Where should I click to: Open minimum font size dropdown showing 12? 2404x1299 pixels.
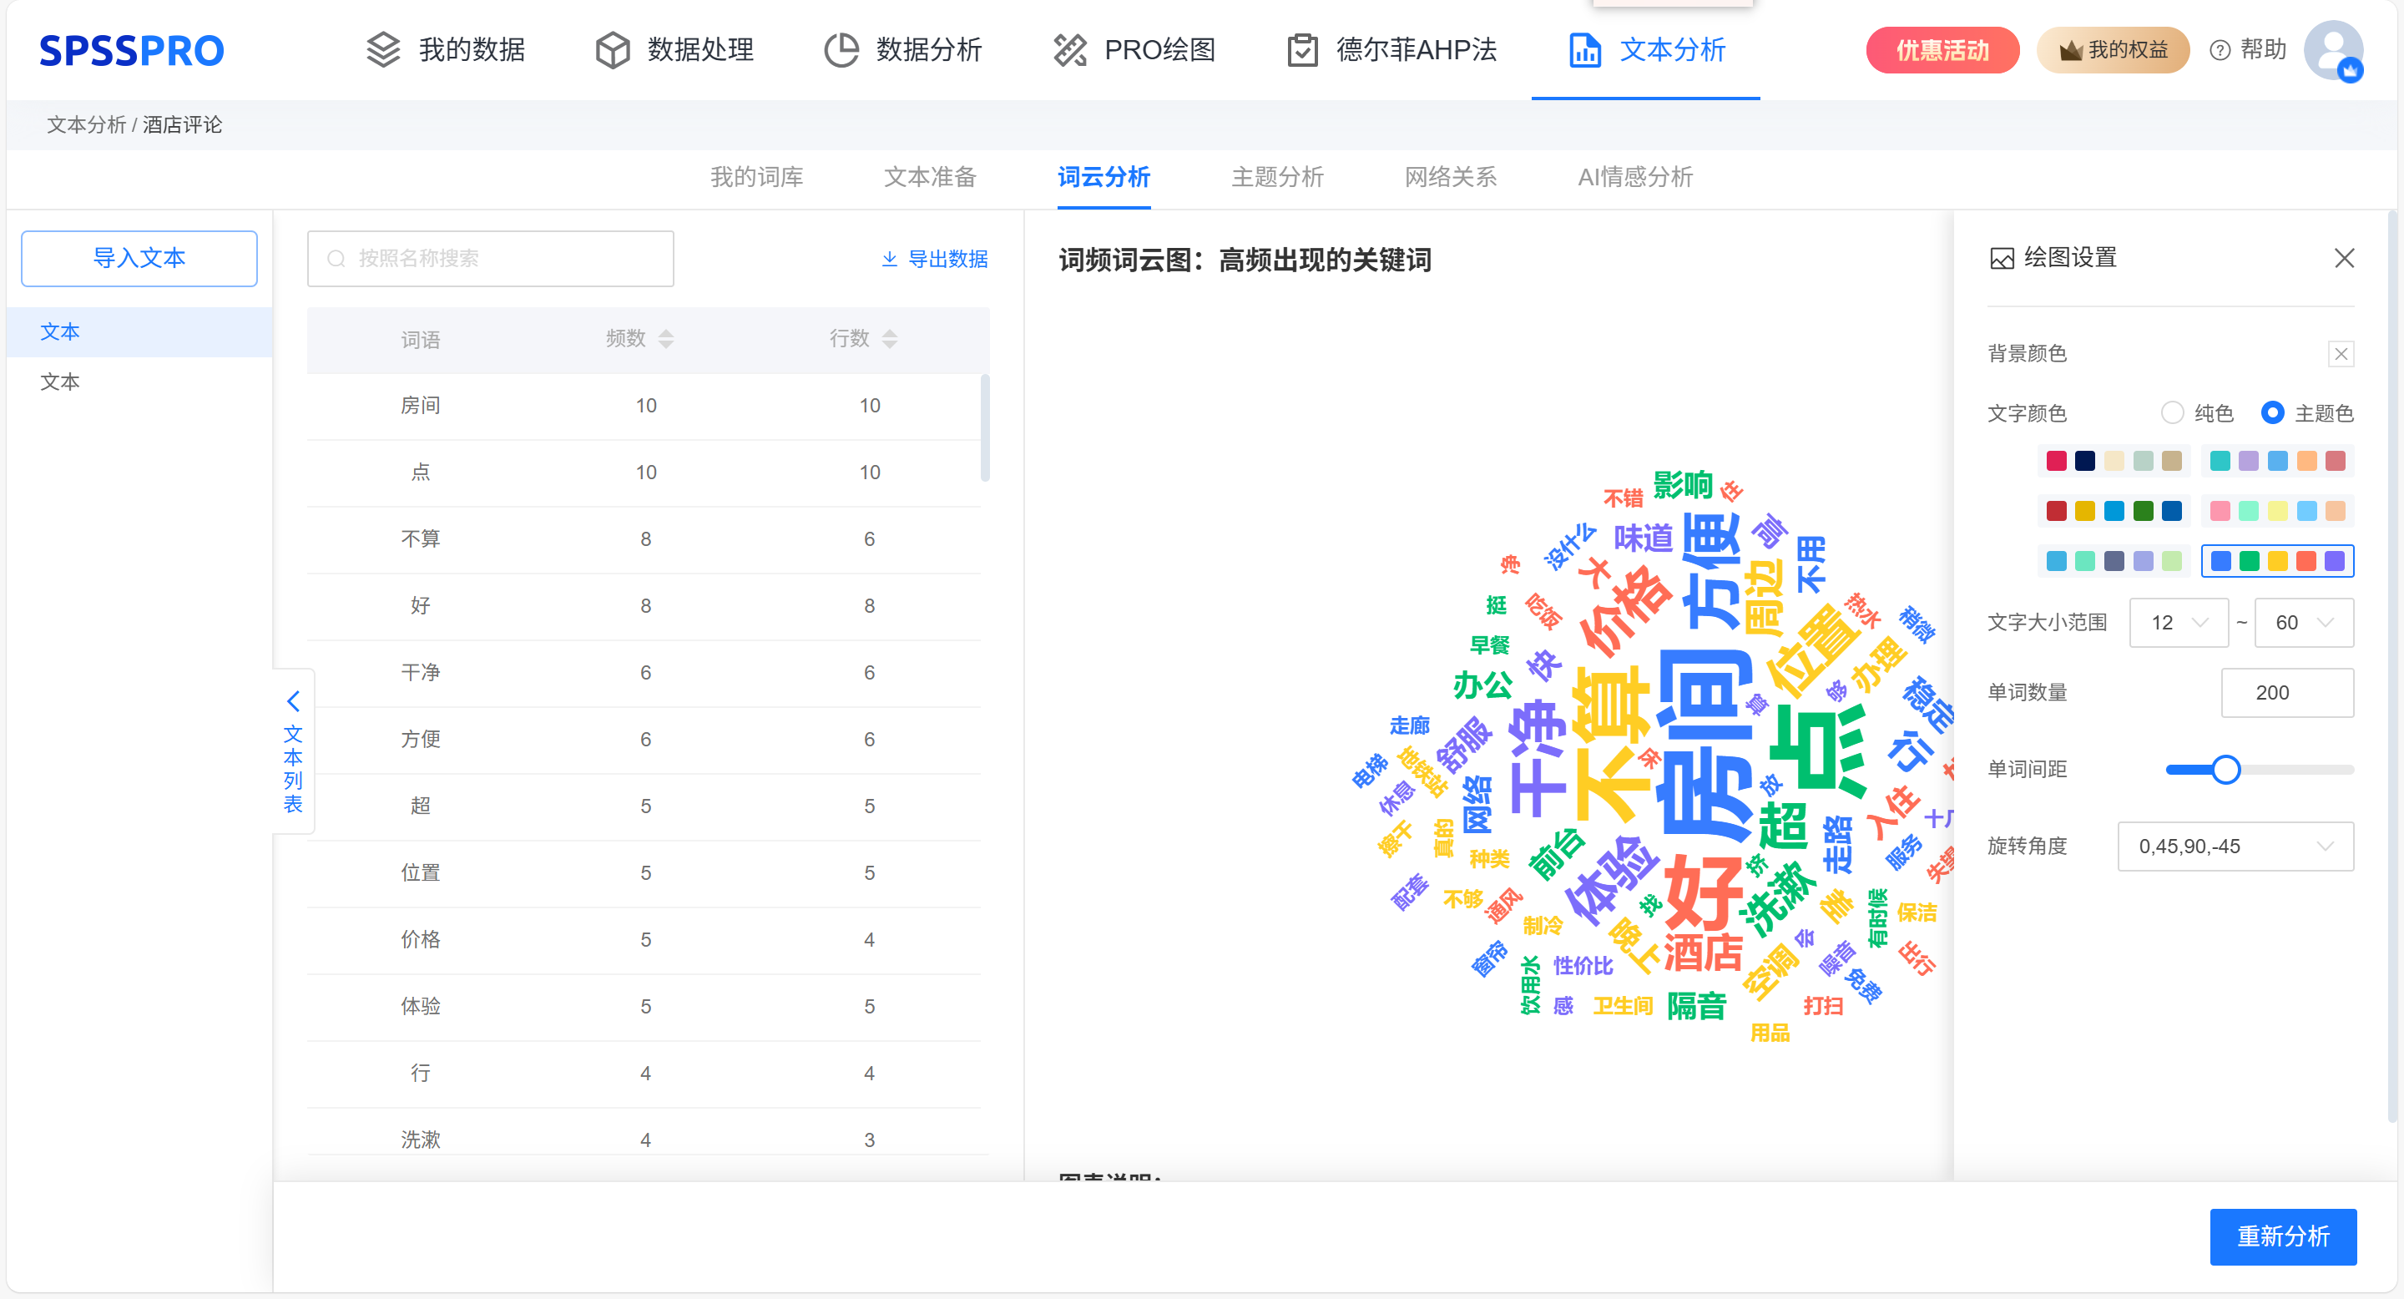(x=2178, y=623)
